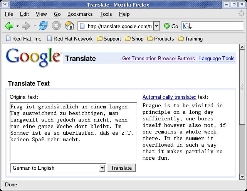Open the Edit menu
This screenshot has width=247, height=191.
click(x=24, y=14)
